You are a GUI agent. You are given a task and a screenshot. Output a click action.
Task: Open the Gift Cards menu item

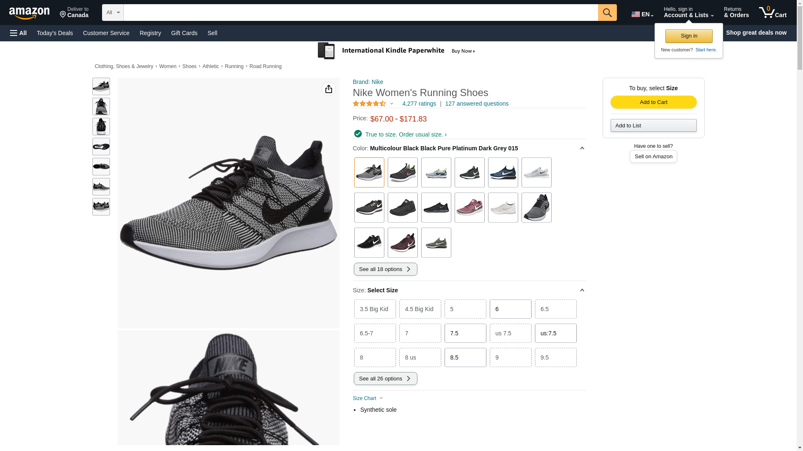click(184, 33)
